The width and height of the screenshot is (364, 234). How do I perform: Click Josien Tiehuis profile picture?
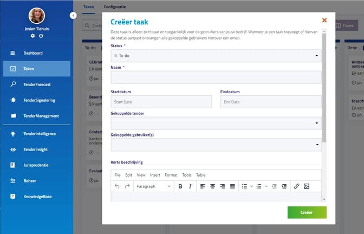[37, 16]
